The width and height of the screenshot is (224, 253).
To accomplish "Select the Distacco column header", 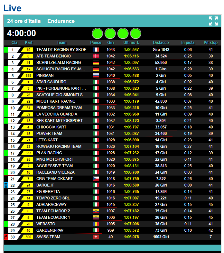I will coord(161,43).
